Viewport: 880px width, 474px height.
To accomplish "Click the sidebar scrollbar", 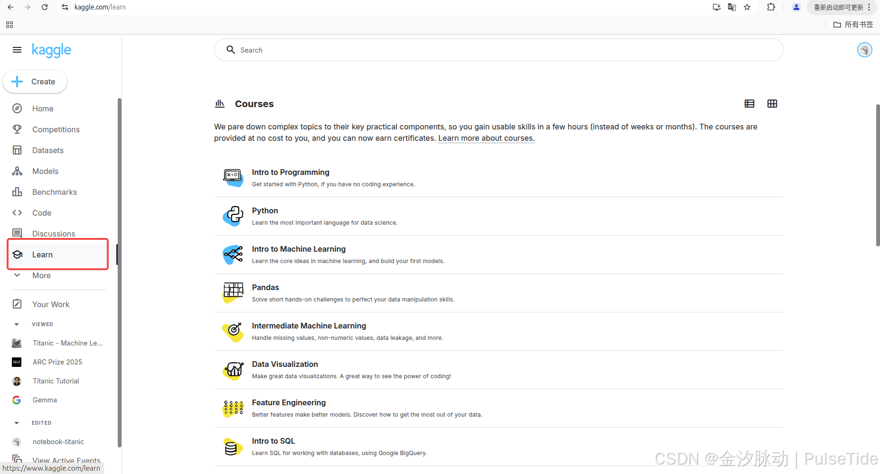I will point(119,273).
